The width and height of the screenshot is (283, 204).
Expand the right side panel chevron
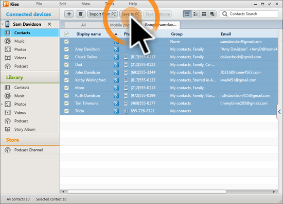[279, 112]
